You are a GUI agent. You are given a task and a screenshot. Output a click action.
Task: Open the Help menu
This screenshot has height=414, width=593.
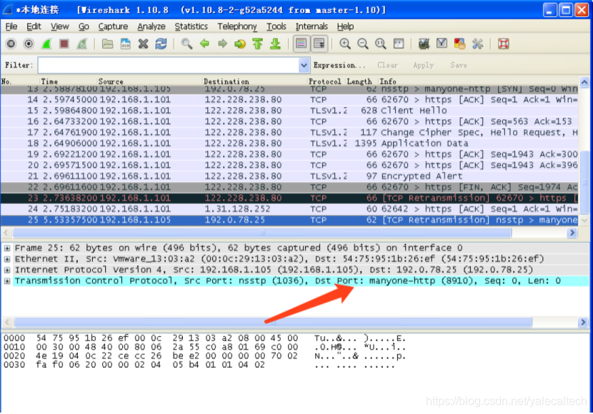click(x=345, y=26)
